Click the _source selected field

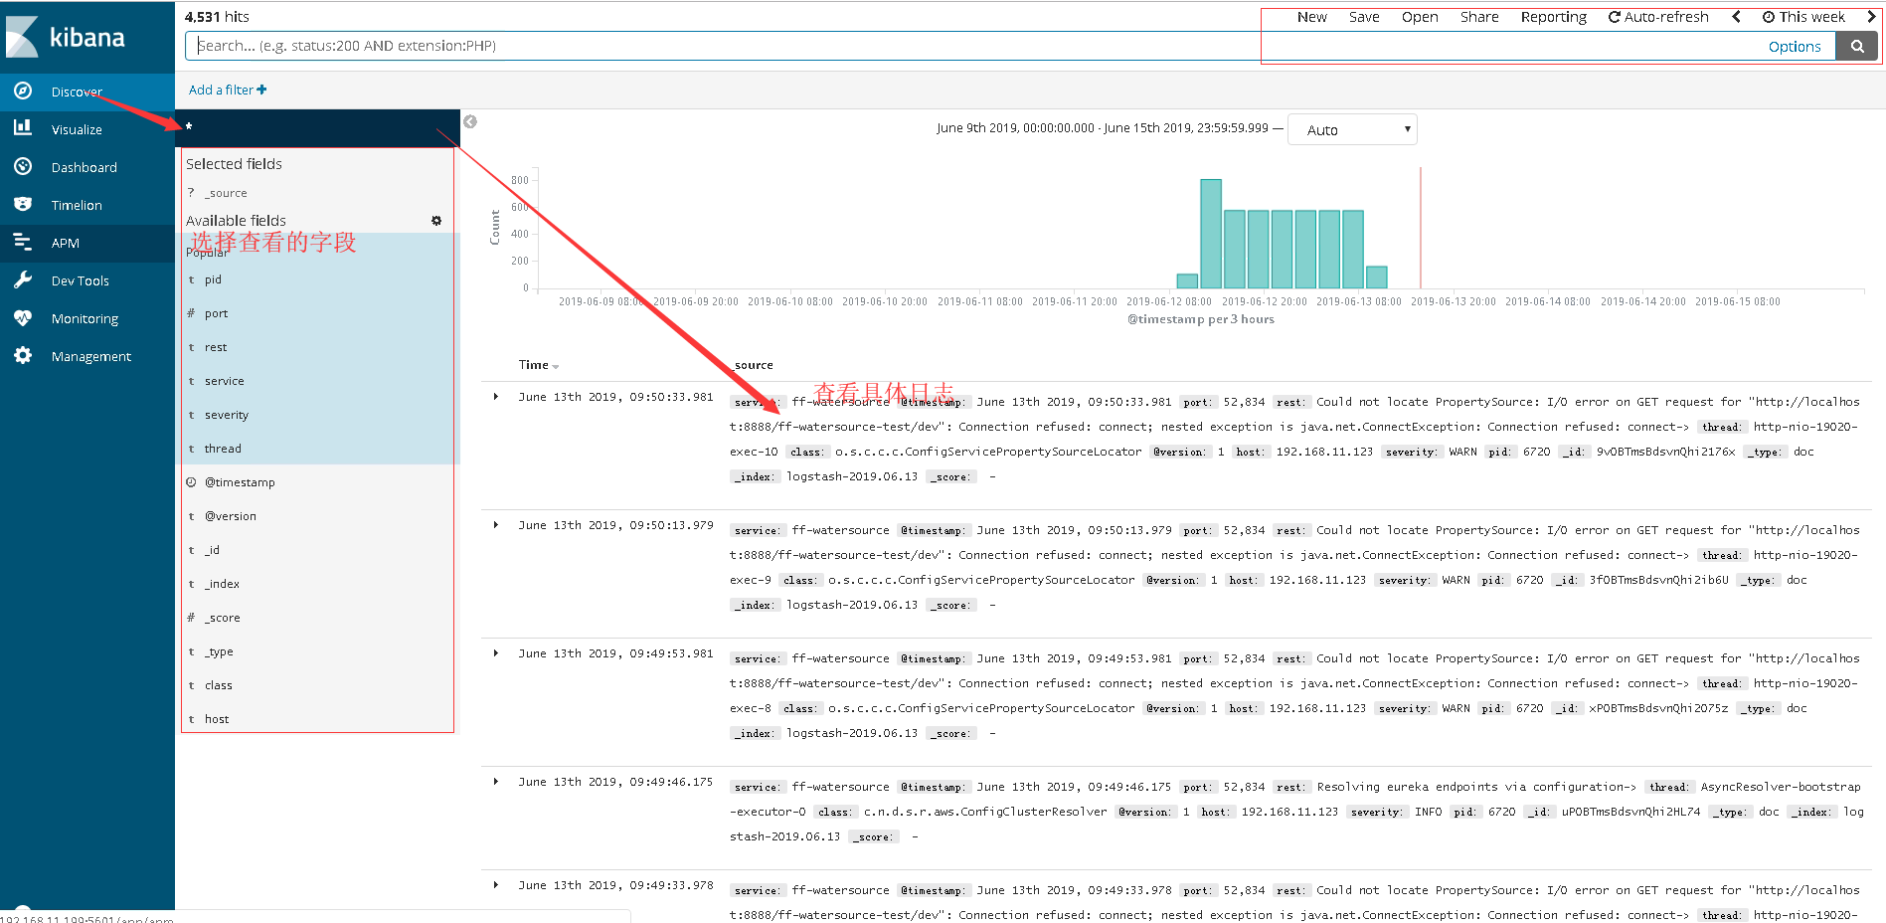click(x=226, y=193)
